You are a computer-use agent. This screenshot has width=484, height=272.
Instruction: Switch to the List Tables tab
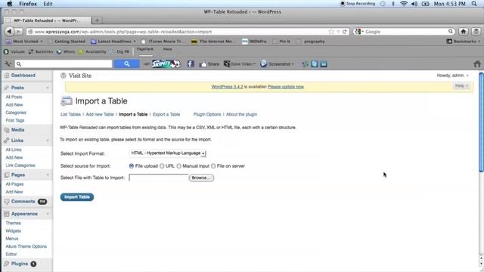pyautogui.click(x=70, y=114)
